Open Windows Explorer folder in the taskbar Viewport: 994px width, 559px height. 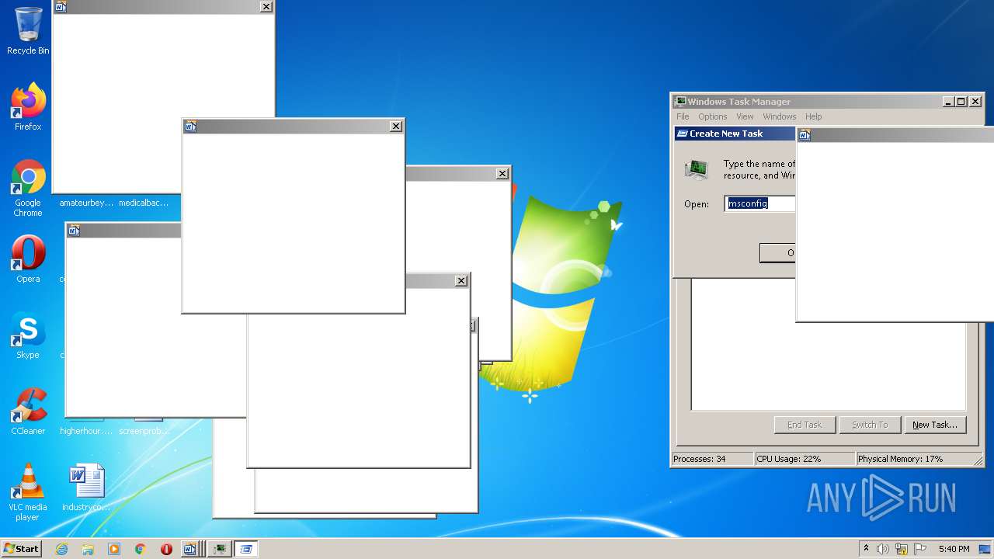pos(88,549)
